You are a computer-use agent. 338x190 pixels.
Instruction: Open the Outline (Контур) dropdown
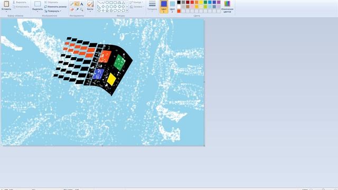pyautogui.click(x=136, y=2)
